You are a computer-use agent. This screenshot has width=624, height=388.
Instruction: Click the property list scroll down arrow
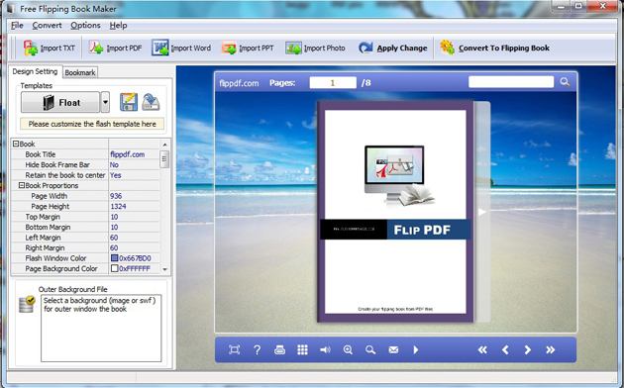point(164,269)
